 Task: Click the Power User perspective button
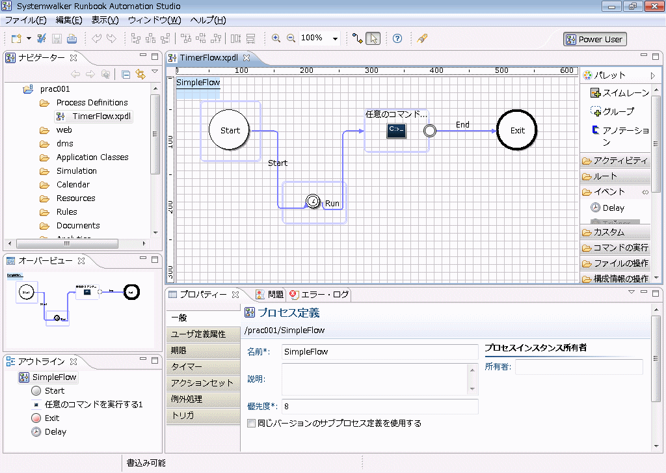coord(594,39)
